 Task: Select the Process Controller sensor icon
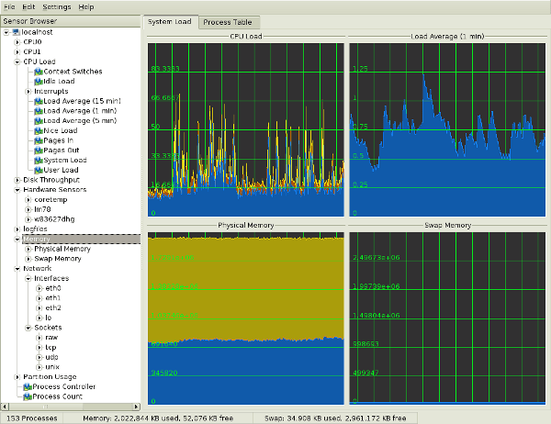28,387
